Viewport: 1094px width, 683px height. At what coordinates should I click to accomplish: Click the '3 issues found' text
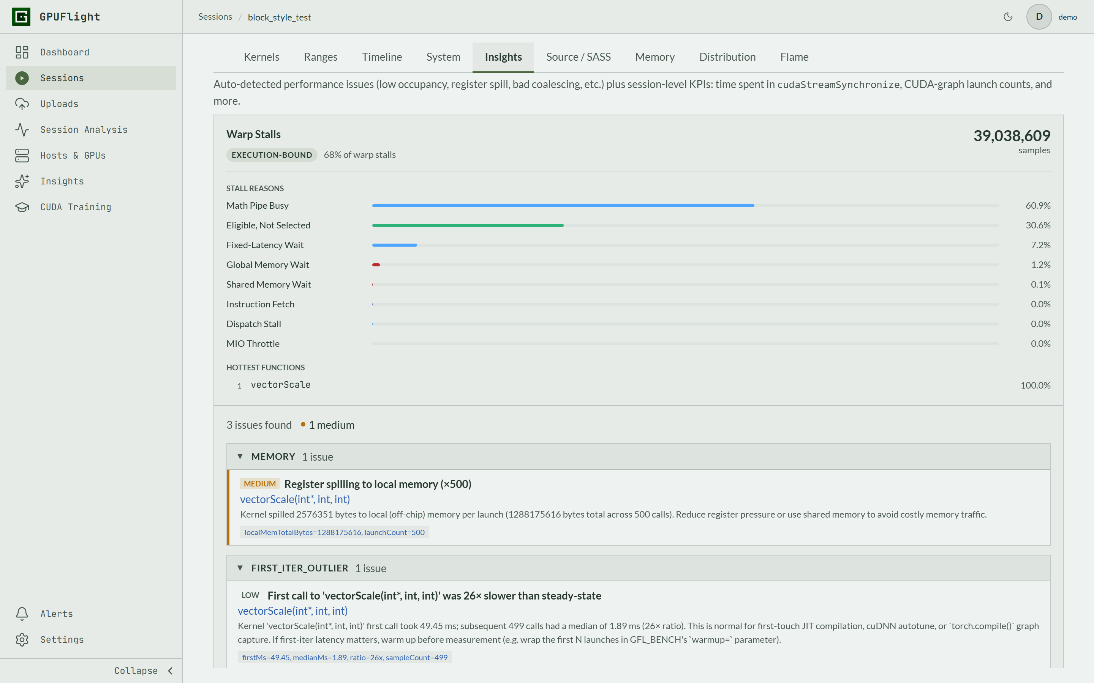pyautogui.click(x=259, y=425)
